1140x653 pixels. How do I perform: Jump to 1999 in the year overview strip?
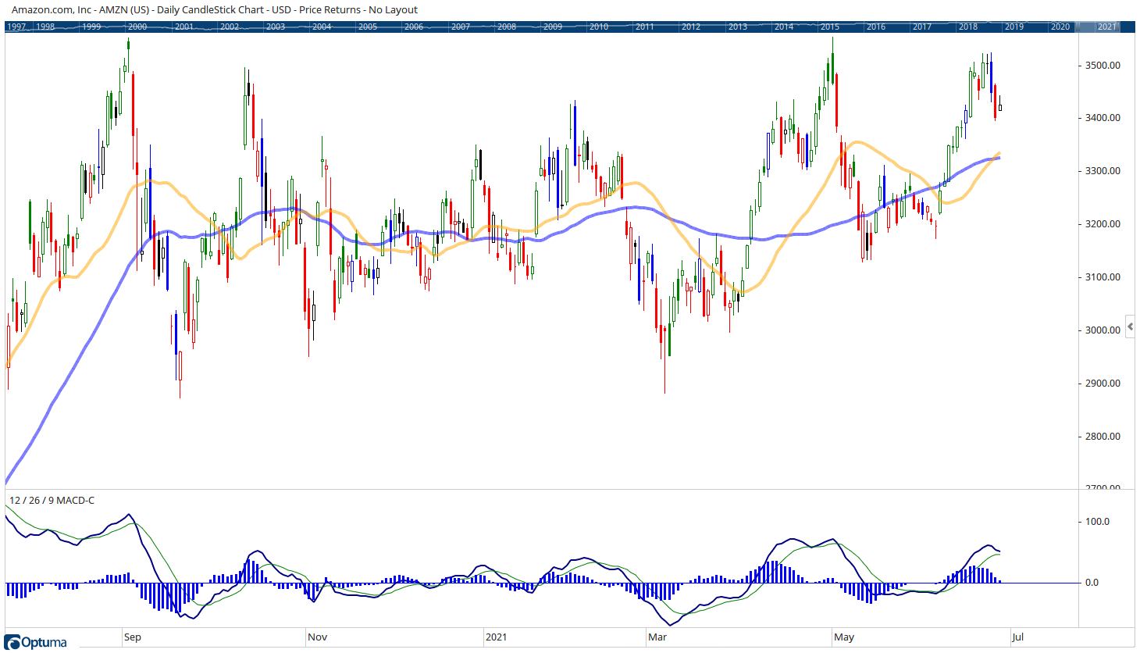pyautogui.click(x=91, y=27)
